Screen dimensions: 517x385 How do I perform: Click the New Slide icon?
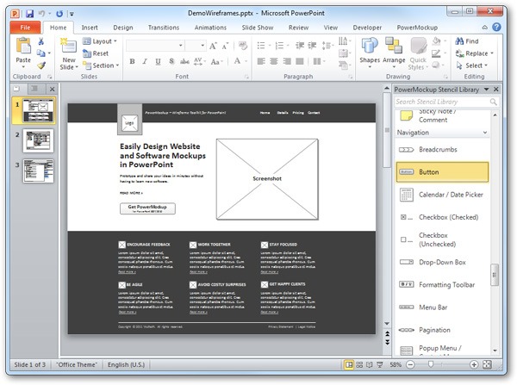[69, 46]
